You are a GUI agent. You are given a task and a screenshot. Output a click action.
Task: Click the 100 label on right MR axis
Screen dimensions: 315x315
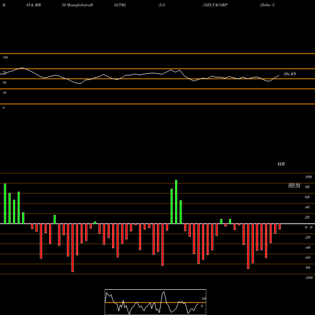click(309, 177)
